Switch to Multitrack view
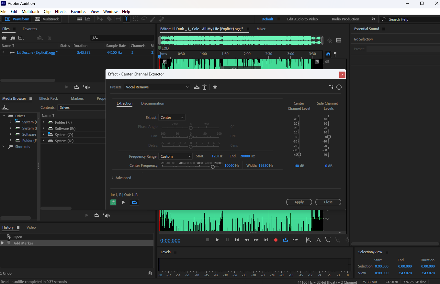440x284 pixels. tap(47, 19)
